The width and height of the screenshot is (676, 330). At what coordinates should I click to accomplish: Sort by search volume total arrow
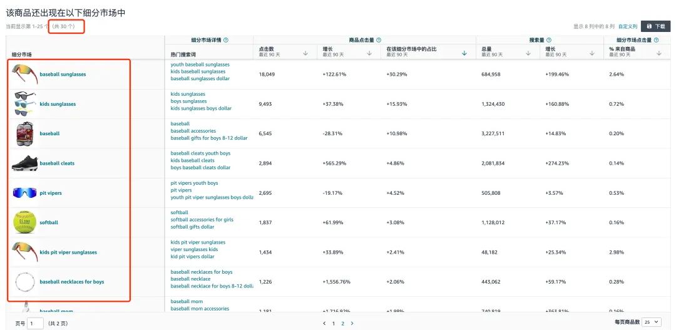(528, 53)
